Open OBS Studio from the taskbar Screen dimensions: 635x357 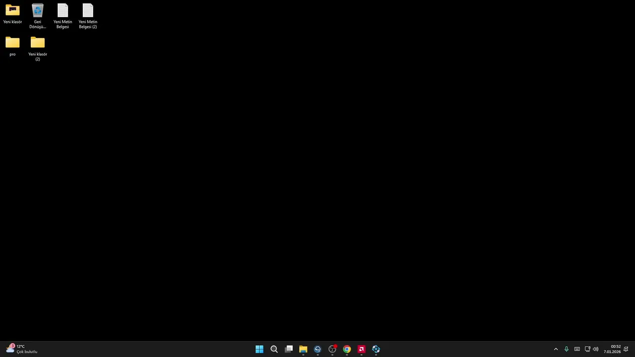coord(332,349)
